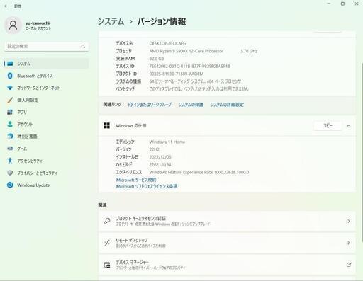Image resolution: width=363 pixels, height=281 pixels.
Task: Collapse the Windows の仕様 section chevron
Action: point(349,126)
